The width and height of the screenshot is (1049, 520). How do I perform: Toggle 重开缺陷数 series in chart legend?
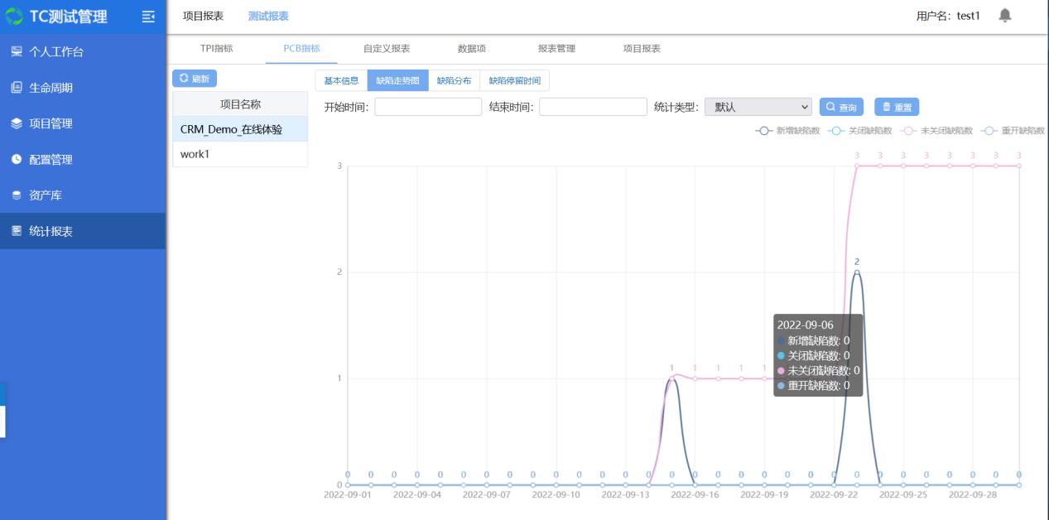1013,131
